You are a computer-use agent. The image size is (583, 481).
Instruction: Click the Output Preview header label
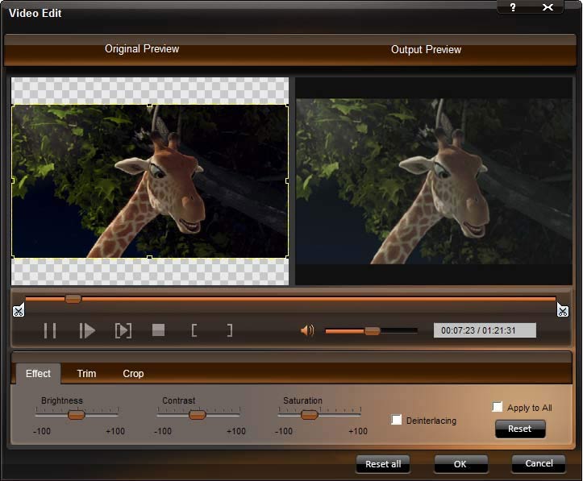[426, 49]
